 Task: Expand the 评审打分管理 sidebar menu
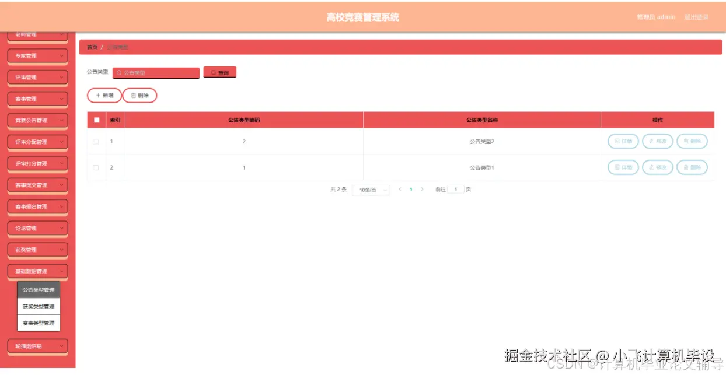pyautogui.click(x=38, y=164)
